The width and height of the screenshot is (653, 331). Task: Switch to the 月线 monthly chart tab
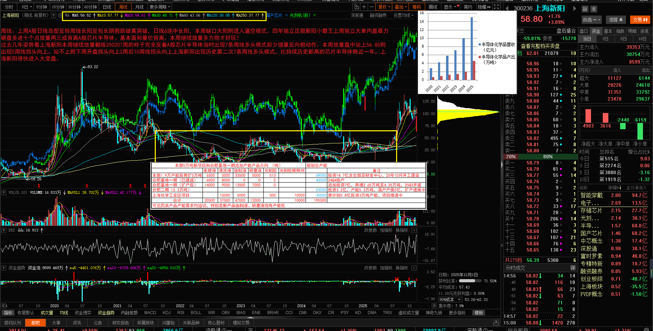click(139, 7)
